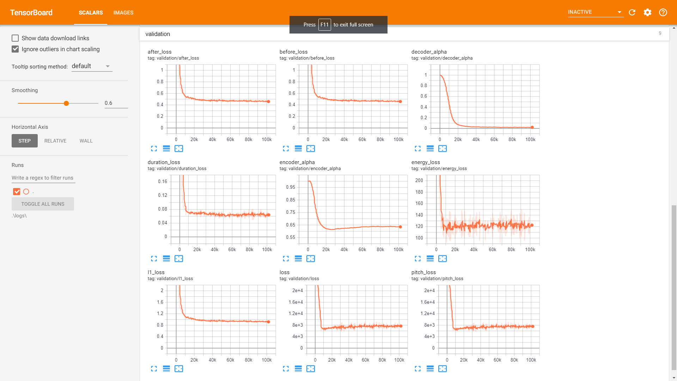Expand the encoder_alpha chart size
677x381 pixels.
[x=286, y=259]
